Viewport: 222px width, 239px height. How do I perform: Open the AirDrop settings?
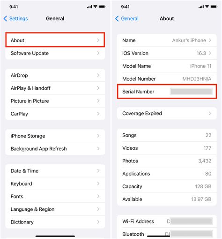pyautogui.click(x=55, y=75)
